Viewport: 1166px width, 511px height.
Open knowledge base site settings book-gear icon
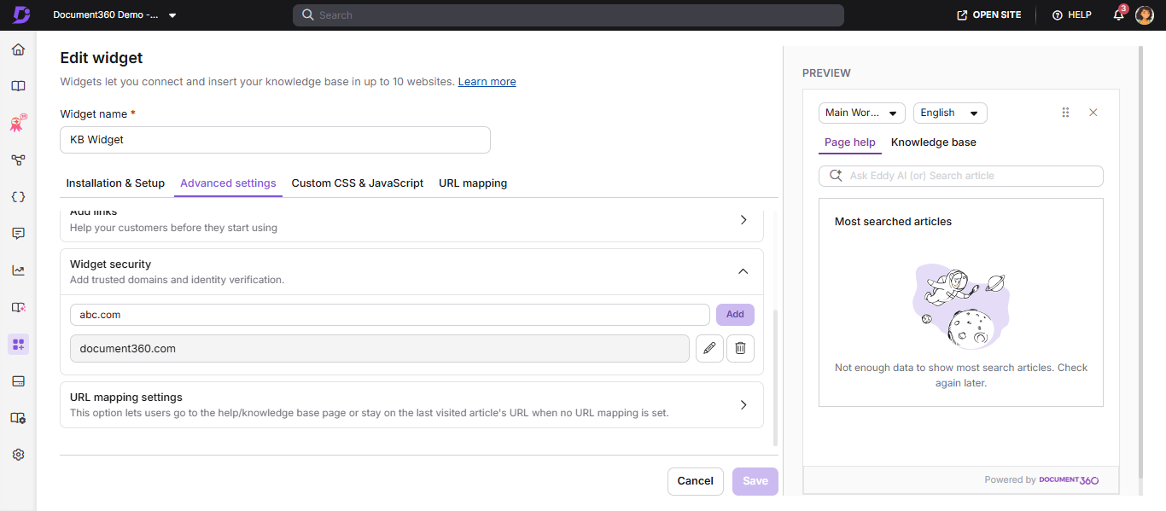click(x=18, y=418)
